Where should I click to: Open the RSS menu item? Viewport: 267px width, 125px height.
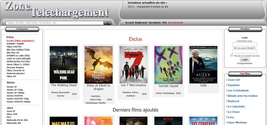(x=164, y=23)
